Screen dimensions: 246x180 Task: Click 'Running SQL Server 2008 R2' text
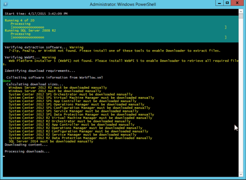[x=30, y=31]
